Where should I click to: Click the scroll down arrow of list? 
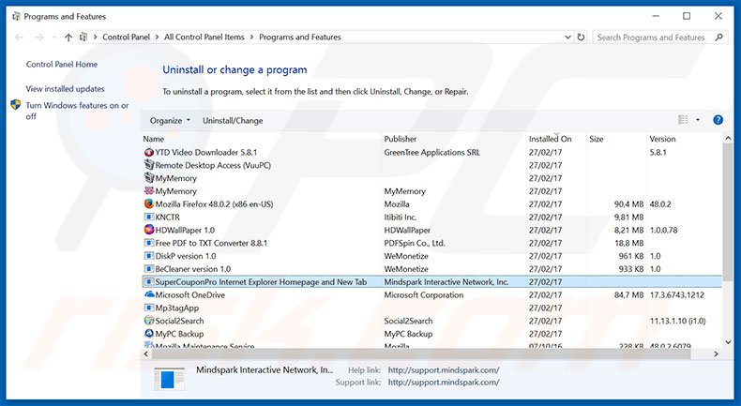click(x=727, y=341)
